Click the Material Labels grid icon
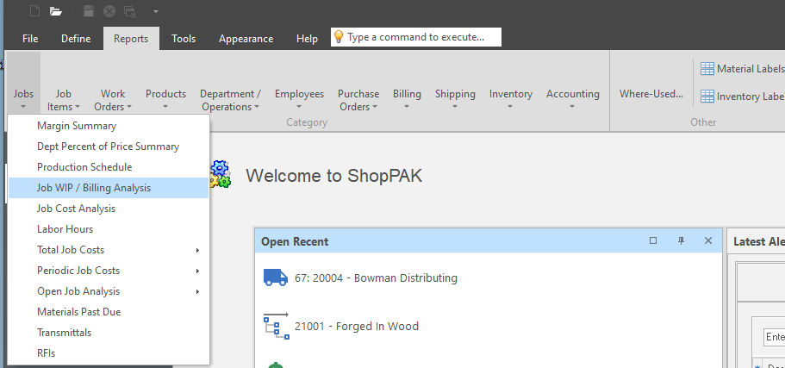The image size is (785, 368). (707, 69)
